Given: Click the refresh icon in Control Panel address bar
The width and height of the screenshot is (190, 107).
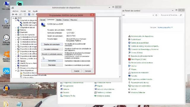Looking at the screenshot, I should point(156,15).
